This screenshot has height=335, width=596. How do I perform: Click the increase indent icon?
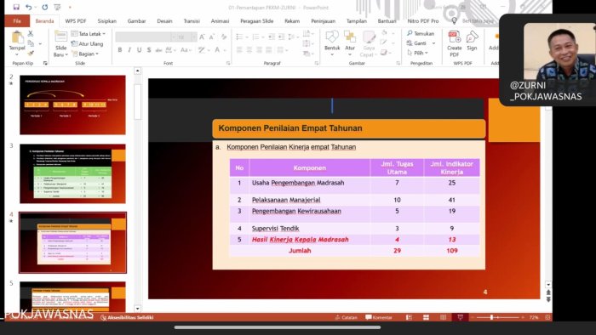[x=281, y=37]
